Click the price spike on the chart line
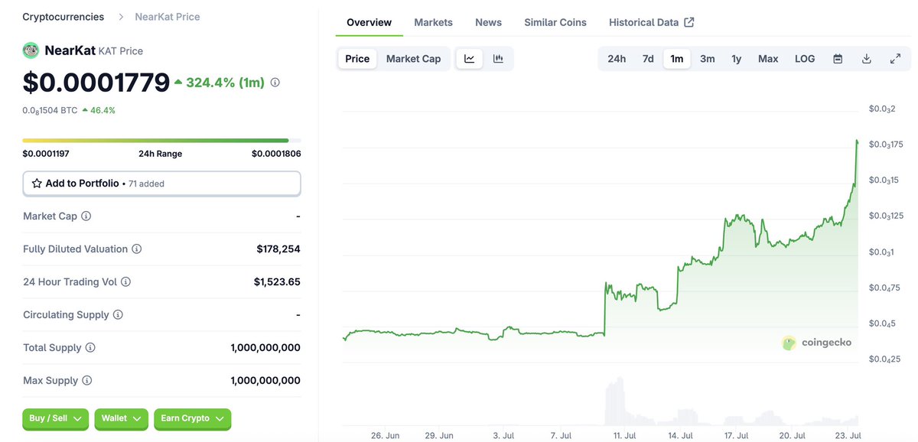 [857, 141]
